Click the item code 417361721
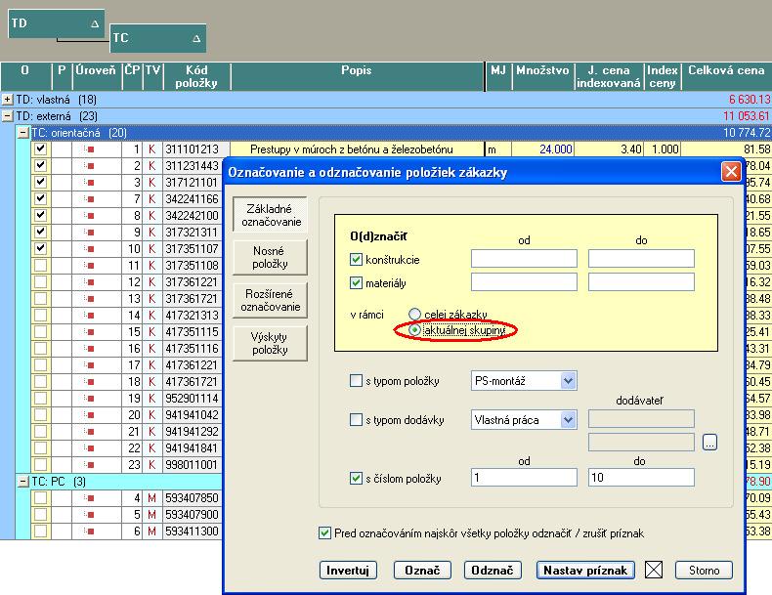Screen dimensions: 772x595 192,382
